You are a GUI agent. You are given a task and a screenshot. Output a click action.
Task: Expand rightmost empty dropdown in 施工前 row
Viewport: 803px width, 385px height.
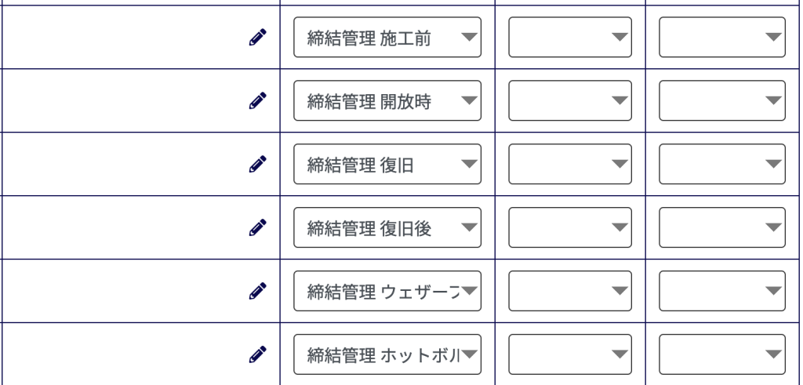tap(722, 38)
